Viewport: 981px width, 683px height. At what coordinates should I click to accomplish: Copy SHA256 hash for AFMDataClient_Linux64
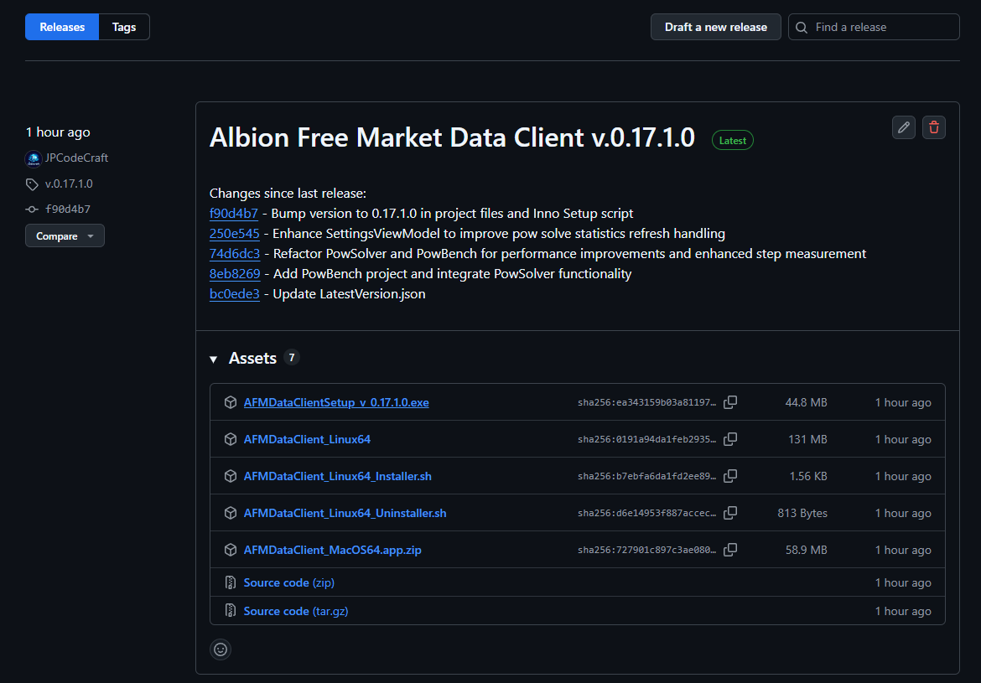pyautogui.click(x=730, y=439)
